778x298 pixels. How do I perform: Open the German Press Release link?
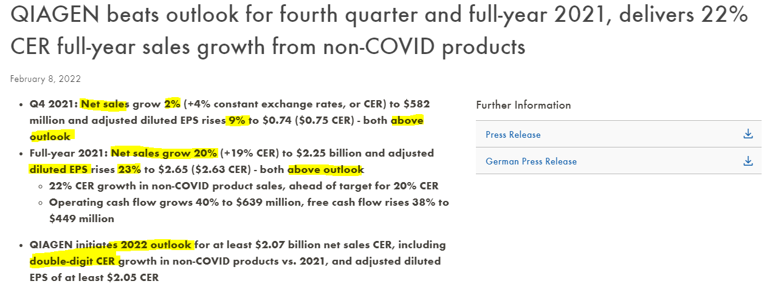point(531,161)
